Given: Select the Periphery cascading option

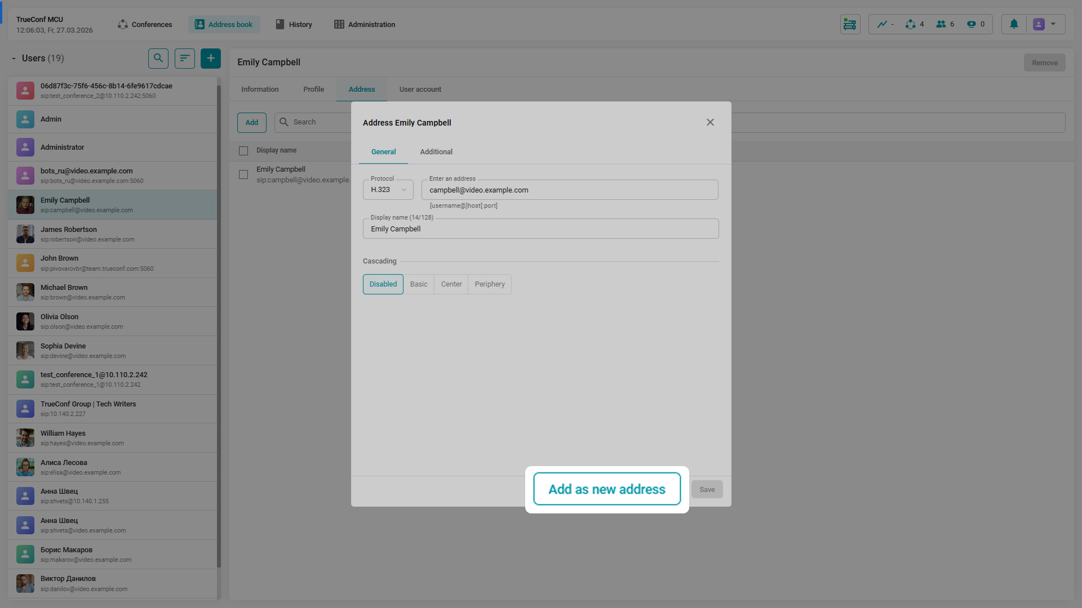Looking at the screenshot, I should pyautogui.click(x=489, y=284).
